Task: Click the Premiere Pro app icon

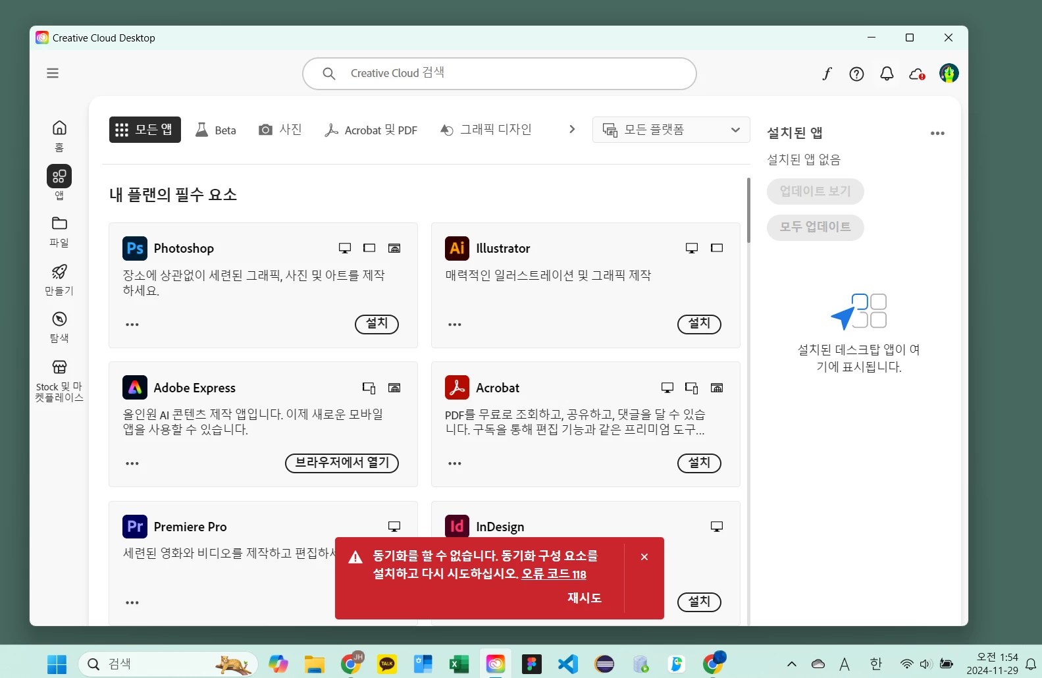Action: [x=135, y=527]
